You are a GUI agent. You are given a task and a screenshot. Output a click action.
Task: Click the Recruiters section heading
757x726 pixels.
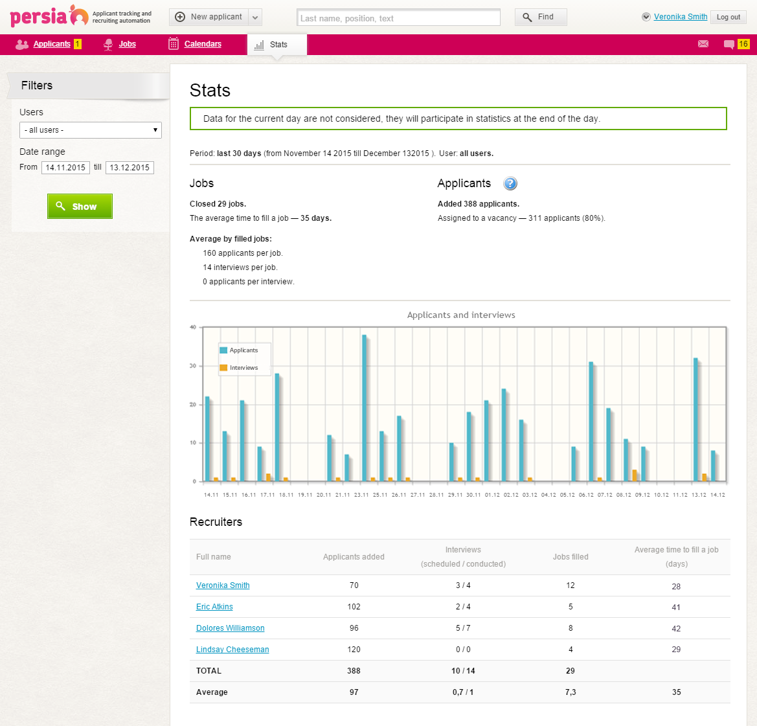(x=216, y=522)
